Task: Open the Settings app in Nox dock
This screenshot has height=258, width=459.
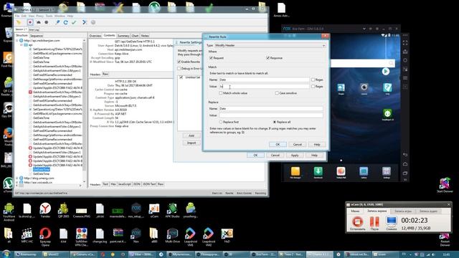Action: click(x=387, y=171)
